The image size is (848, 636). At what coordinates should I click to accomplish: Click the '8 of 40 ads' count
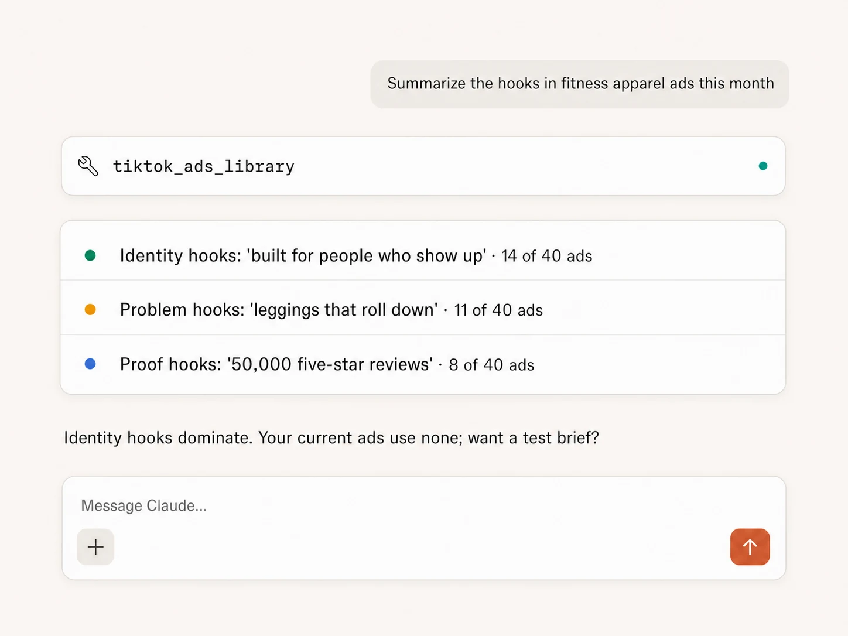(491, 365)
